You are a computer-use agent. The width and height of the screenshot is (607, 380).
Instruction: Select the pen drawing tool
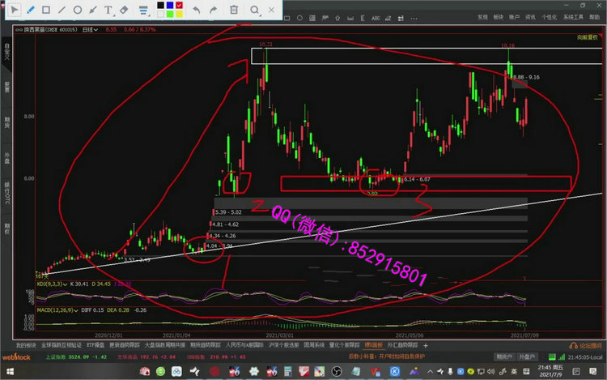30,10
